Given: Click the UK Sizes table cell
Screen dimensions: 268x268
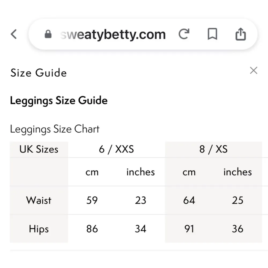Looking at the screenshot, I should coord(39,149).
